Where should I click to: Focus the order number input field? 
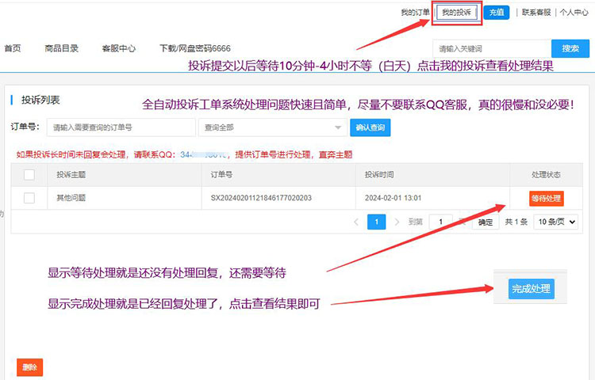121,127
